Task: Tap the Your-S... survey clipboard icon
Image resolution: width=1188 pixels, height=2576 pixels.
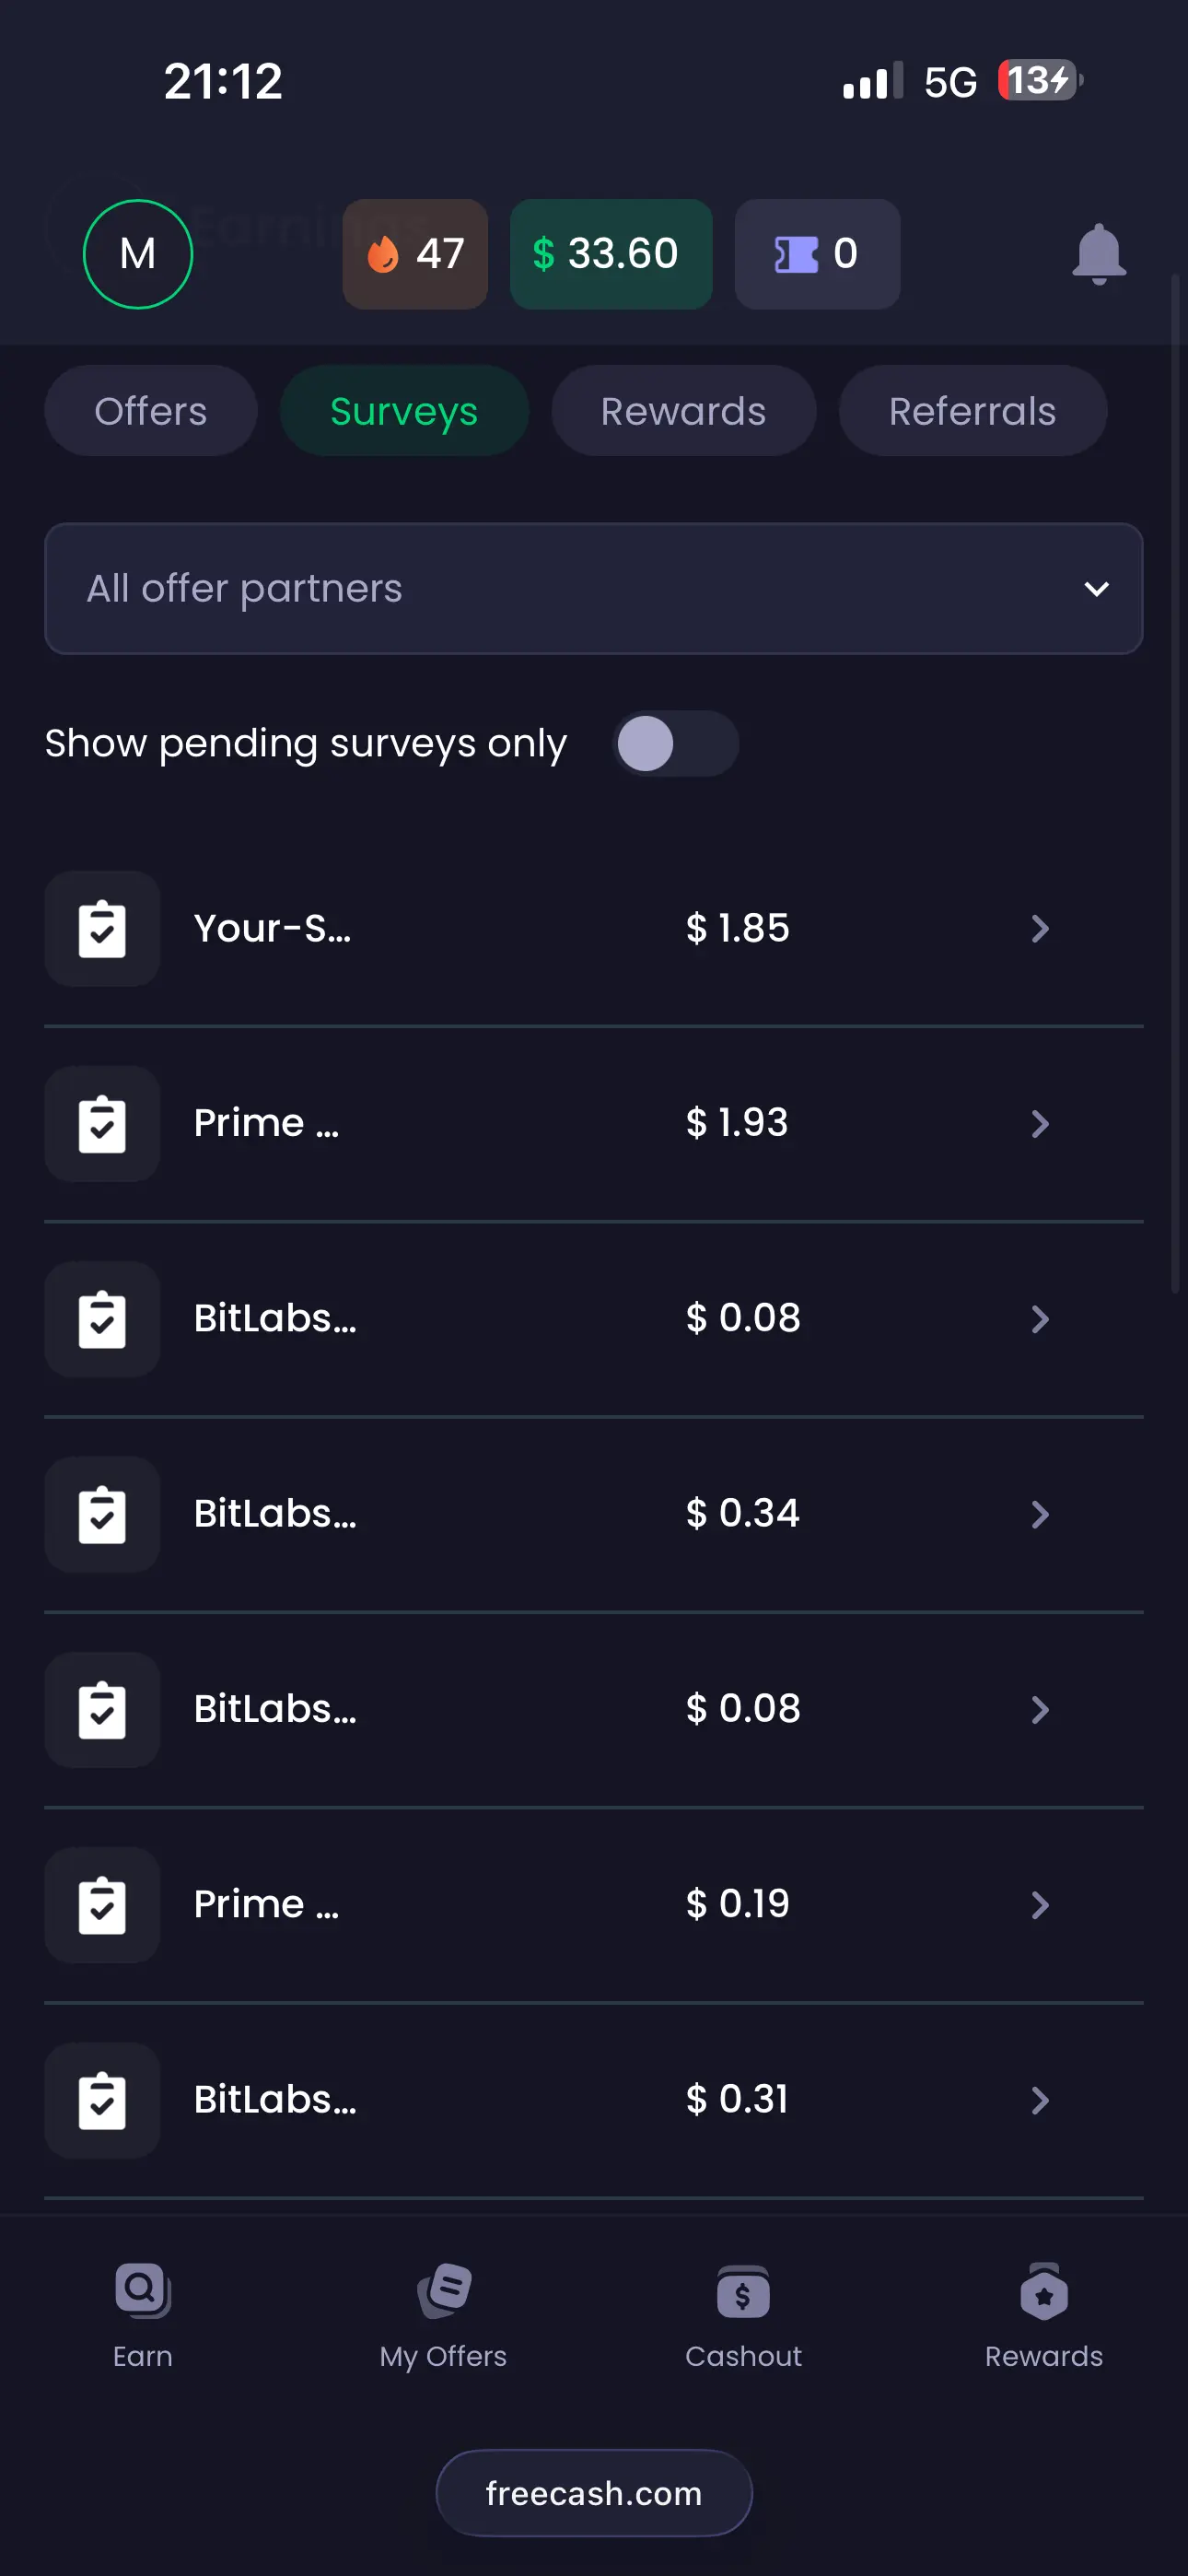Action: (102, 929)
